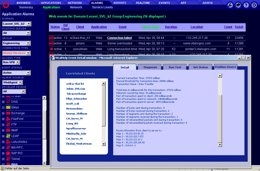
Task: Open Connection Type dropdown Mobile Wireless
Action: click(x=16, y=53)
